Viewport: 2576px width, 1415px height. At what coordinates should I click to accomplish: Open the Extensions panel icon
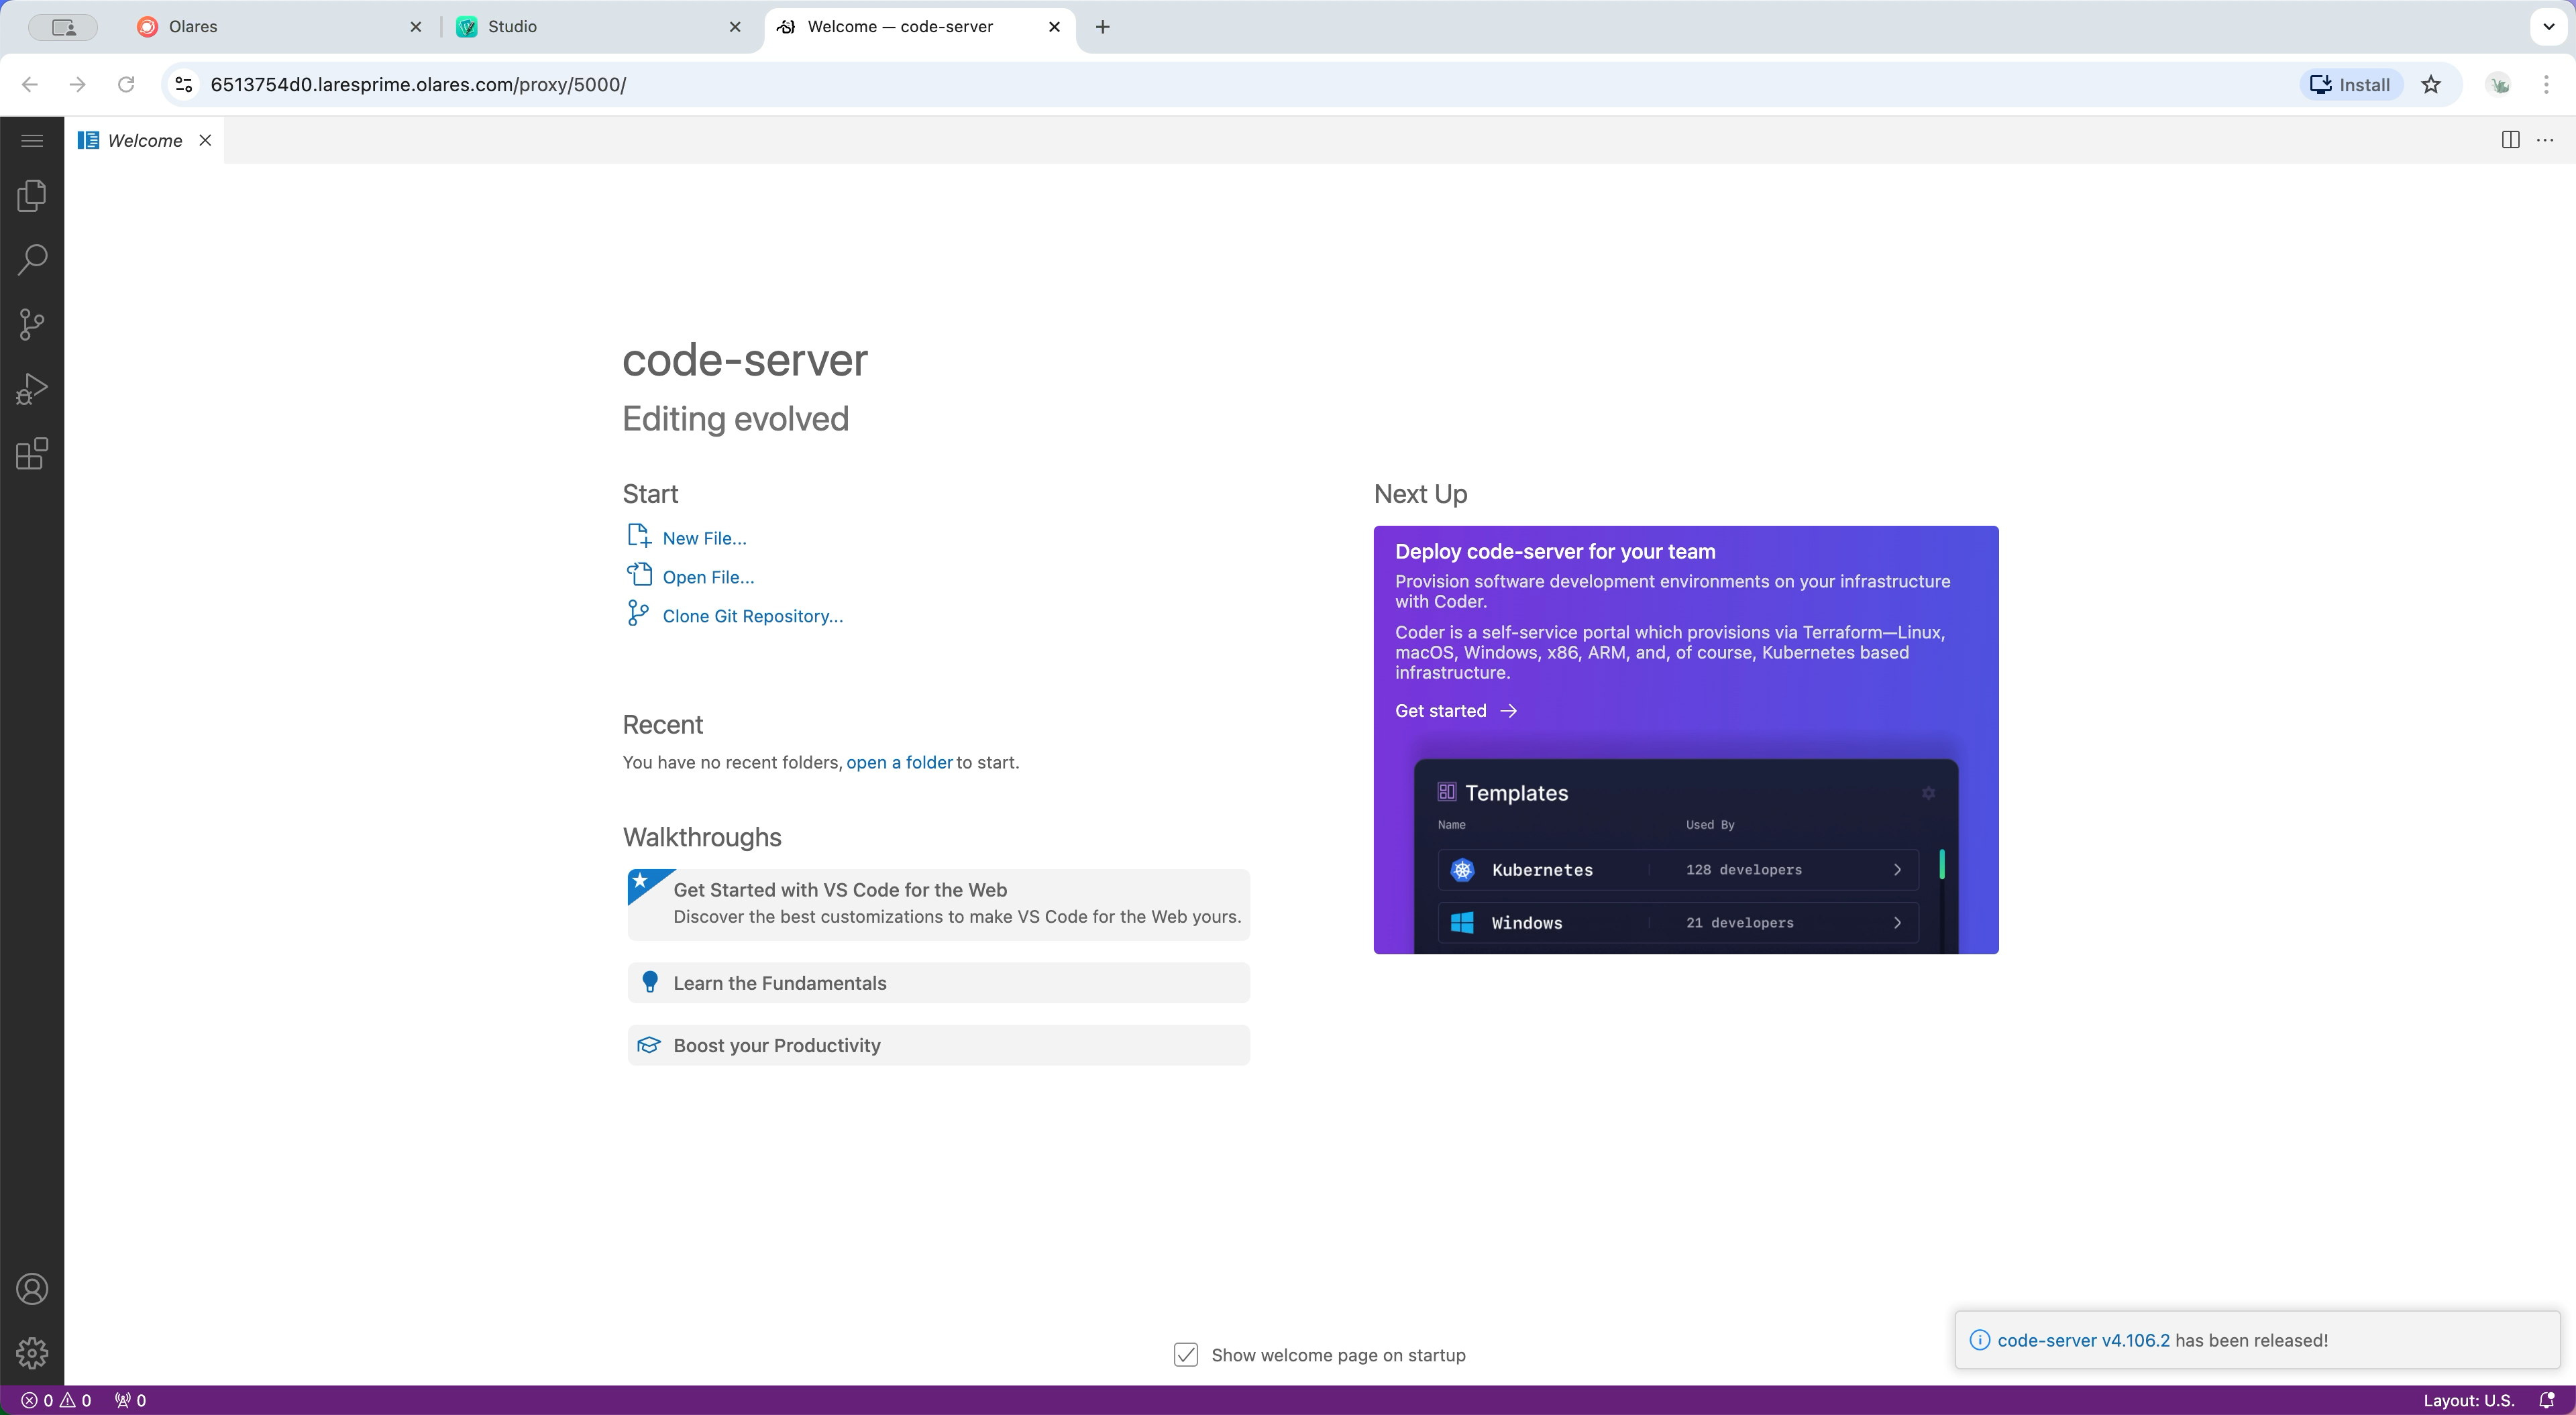[31, 453]
